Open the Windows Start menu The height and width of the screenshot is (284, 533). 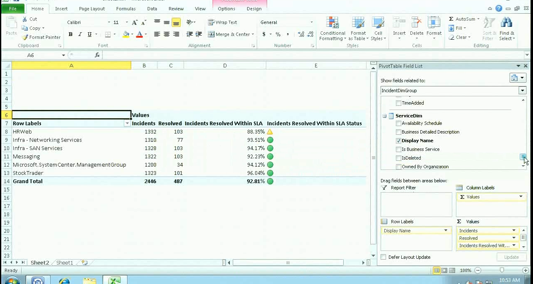click(x=12, y=281)
